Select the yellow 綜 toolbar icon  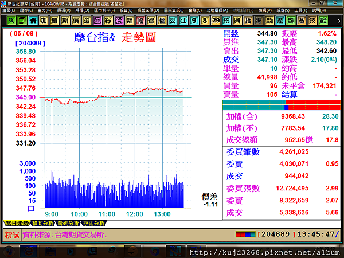tap(108, 21)
